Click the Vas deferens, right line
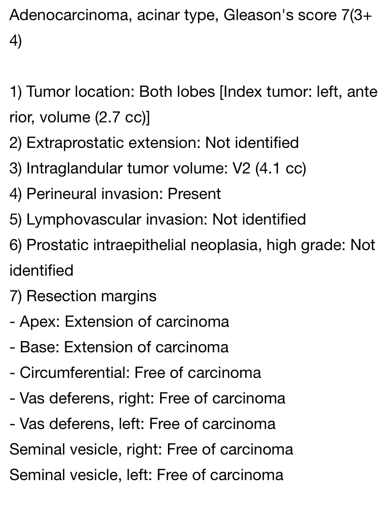Image resolution: width=391 pixels, height=514 pixels. (x=147, y=399)
